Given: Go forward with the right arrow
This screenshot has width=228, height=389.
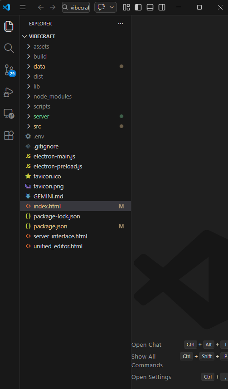Looking at the screenshot, I should 53,7.
